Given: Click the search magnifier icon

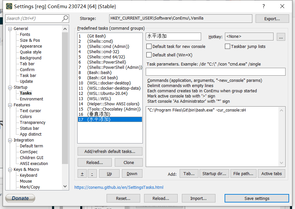Looking at the screenshot, I should [x=65, y=19].
